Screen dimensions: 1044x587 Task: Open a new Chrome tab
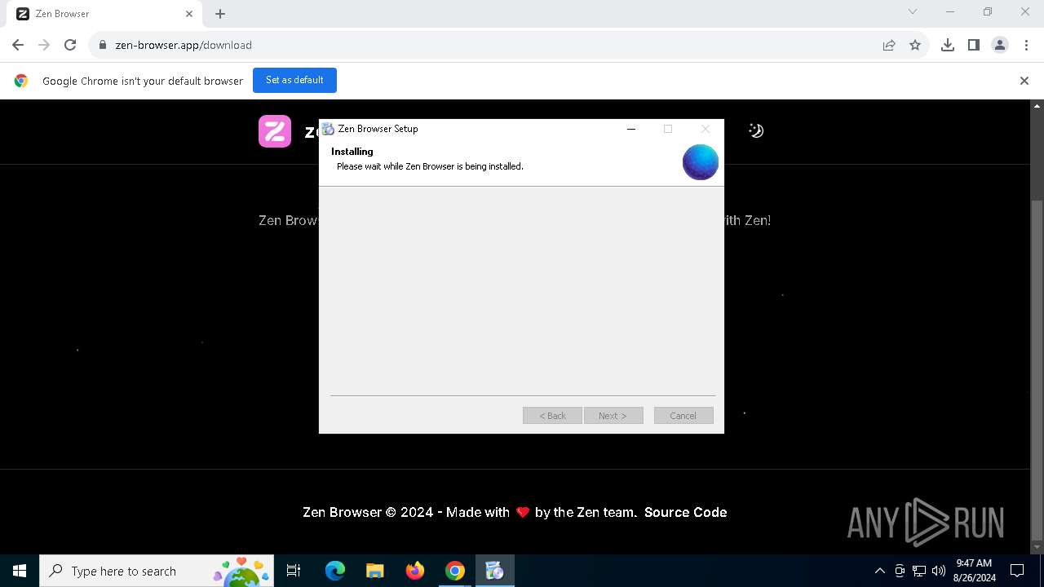pos(220,14)
